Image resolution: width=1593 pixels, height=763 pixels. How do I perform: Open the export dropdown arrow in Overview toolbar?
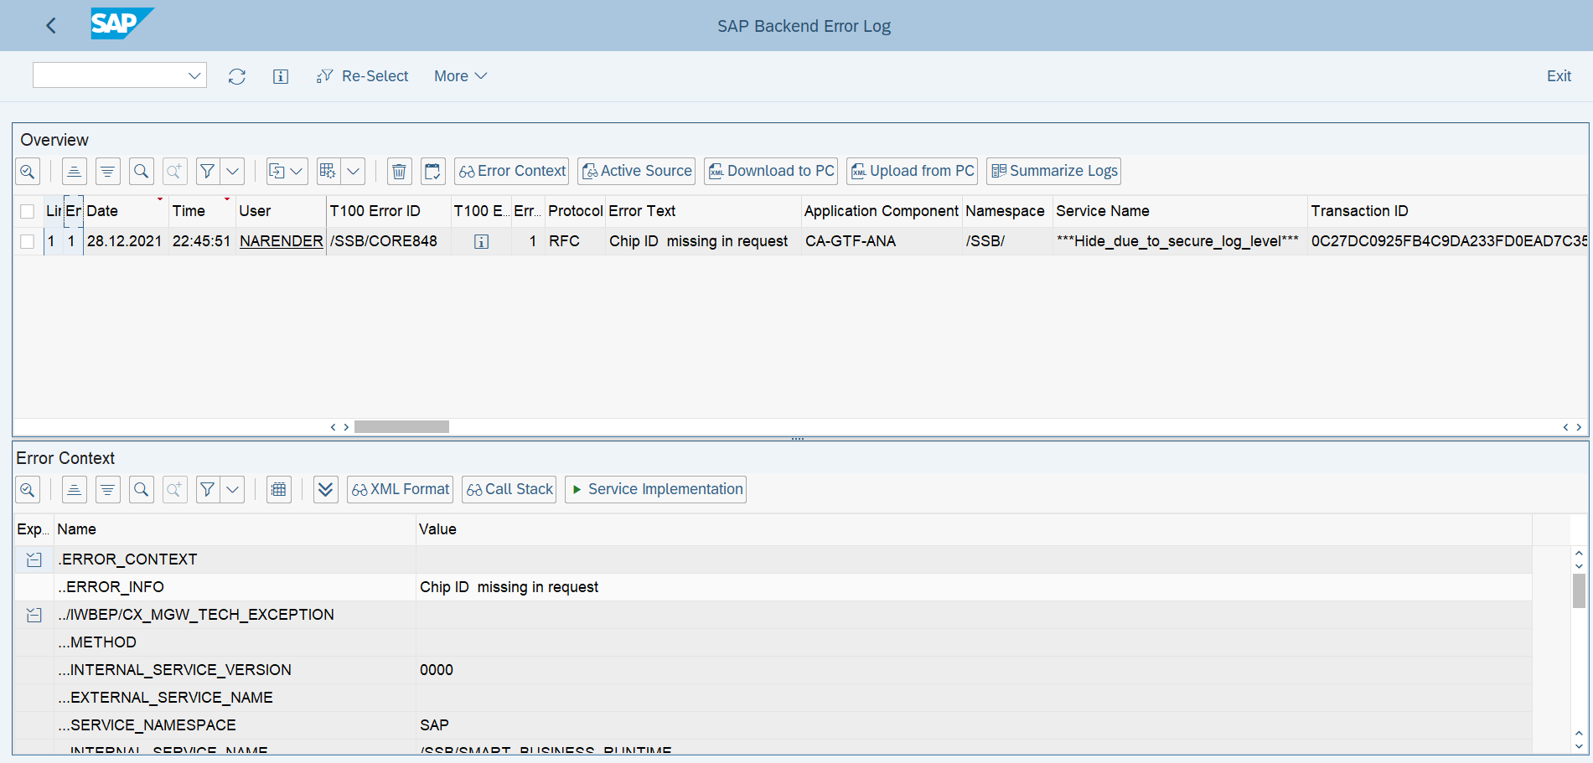point(297,171)
